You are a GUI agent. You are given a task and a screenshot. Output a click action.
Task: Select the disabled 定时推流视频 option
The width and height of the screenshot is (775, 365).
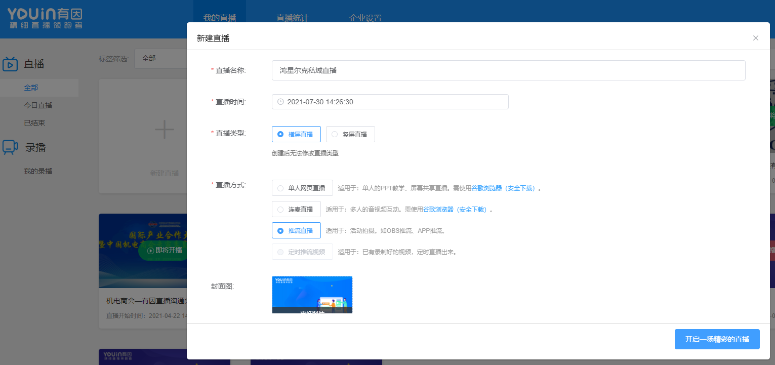302,252
